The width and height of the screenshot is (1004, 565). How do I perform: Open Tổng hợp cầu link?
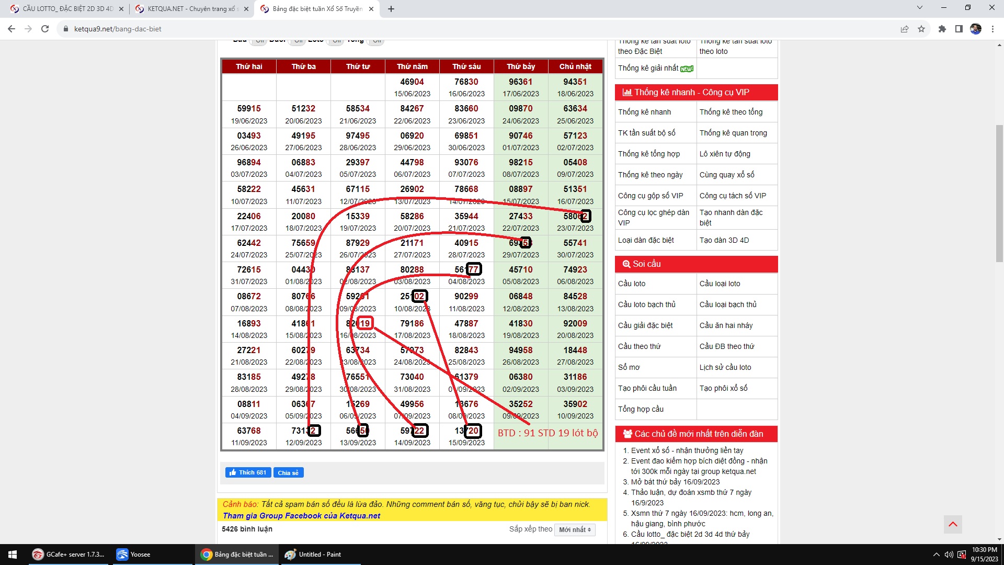pyautogui.click(x=641, y=409)
